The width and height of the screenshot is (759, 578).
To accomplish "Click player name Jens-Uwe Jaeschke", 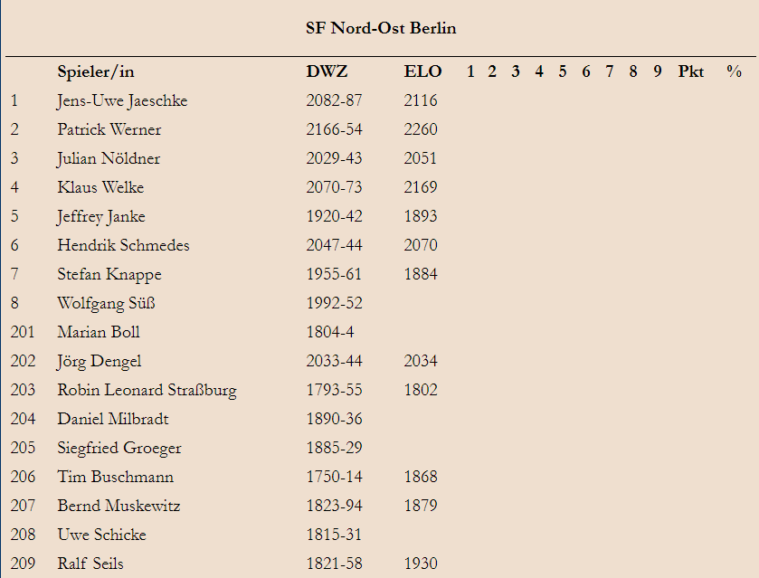I will click(x=122, y=101).
